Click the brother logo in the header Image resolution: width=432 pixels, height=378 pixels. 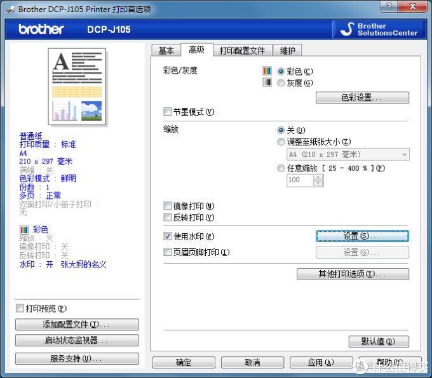(x=41, y=30)
